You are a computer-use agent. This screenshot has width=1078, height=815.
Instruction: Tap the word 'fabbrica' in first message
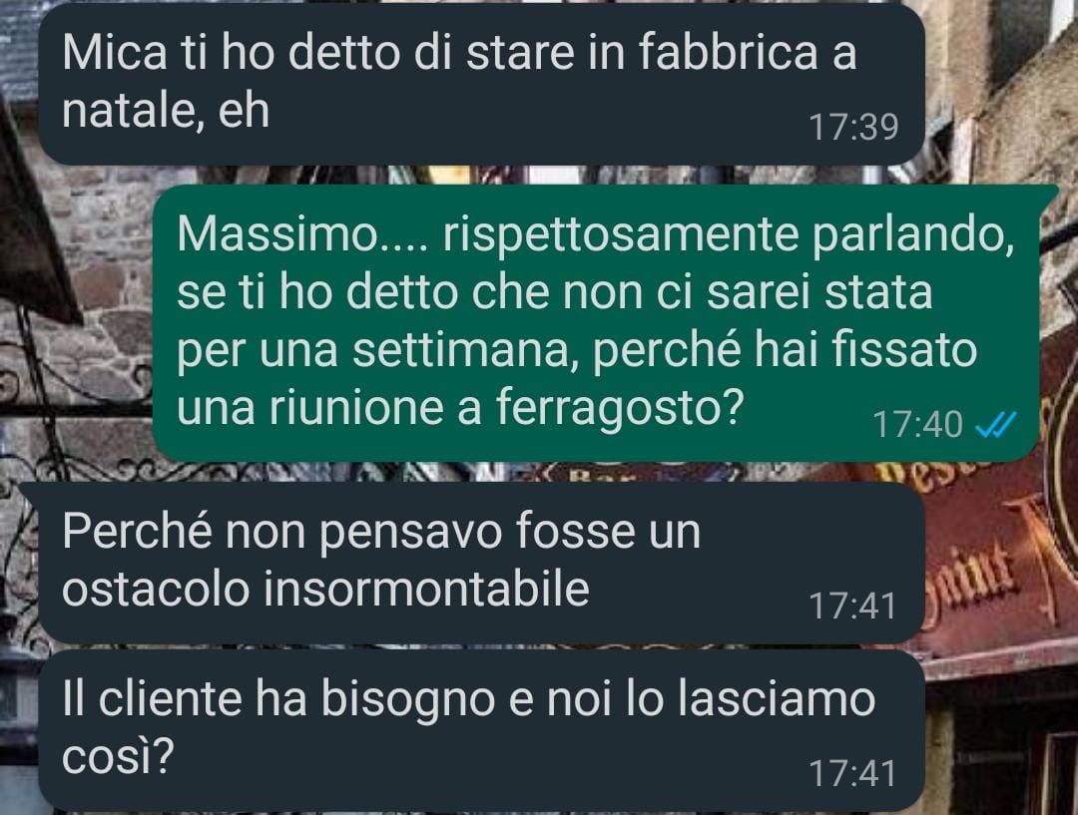point(728,52)
